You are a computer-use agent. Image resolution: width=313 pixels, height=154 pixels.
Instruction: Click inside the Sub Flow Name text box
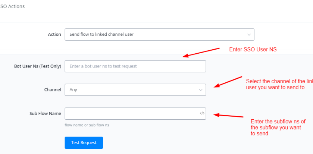[131, 113]
